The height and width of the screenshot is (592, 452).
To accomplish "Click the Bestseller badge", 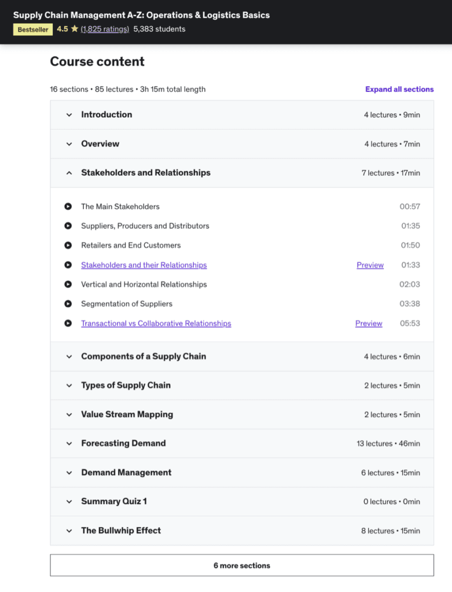I will (x=33, y=29).
